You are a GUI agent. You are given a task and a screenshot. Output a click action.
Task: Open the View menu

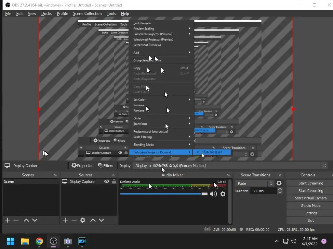click(x=32, y=14)
